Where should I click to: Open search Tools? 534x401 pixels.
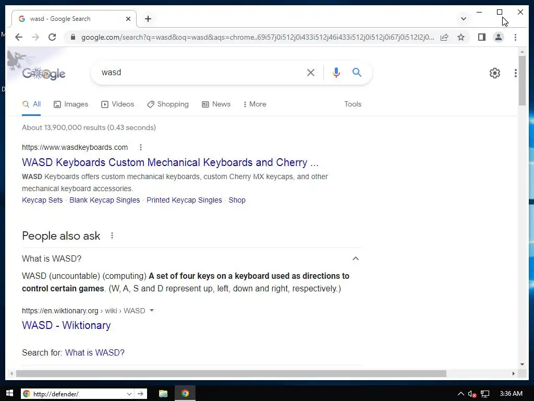click(353, 104)
